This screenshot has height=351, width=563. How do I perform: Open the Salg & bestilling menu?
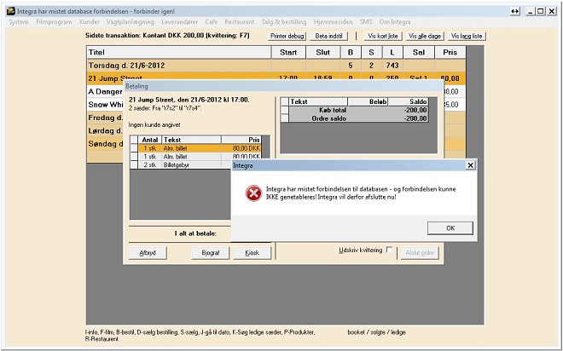(x=284, y=22)
